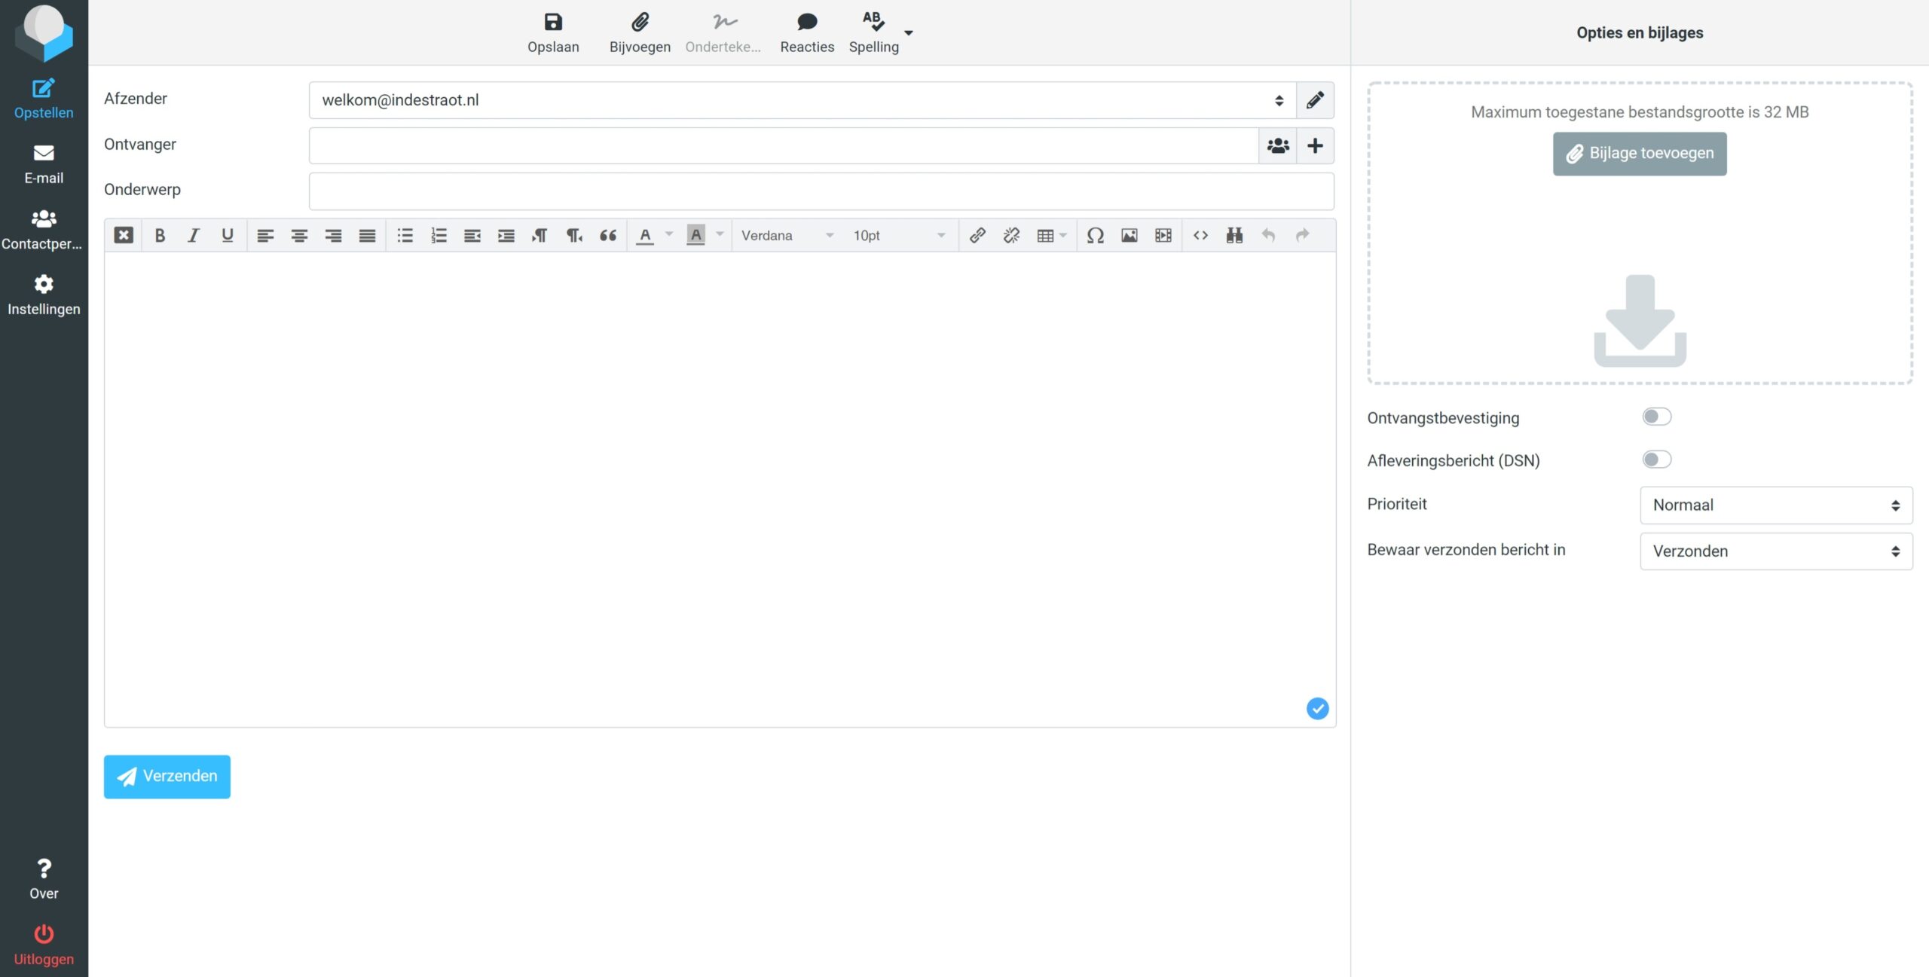Expand the Spelling options arrow
The width and height of the screenshot is (1929, 977).
[909, 33]
